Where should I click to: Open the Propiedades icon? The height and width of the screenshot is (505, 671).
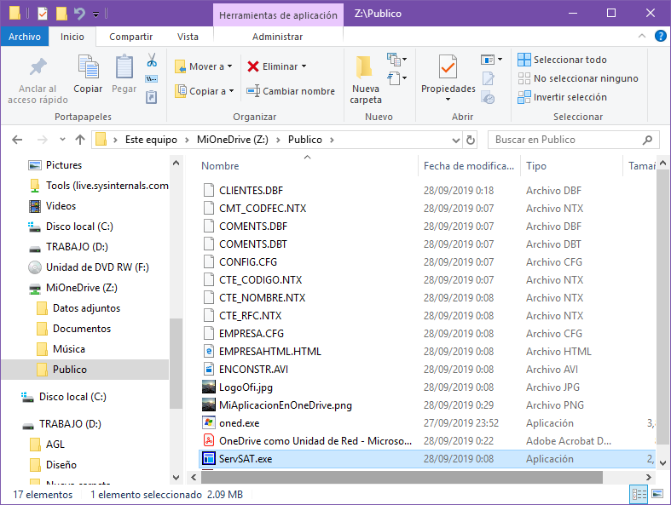point(448,67)
